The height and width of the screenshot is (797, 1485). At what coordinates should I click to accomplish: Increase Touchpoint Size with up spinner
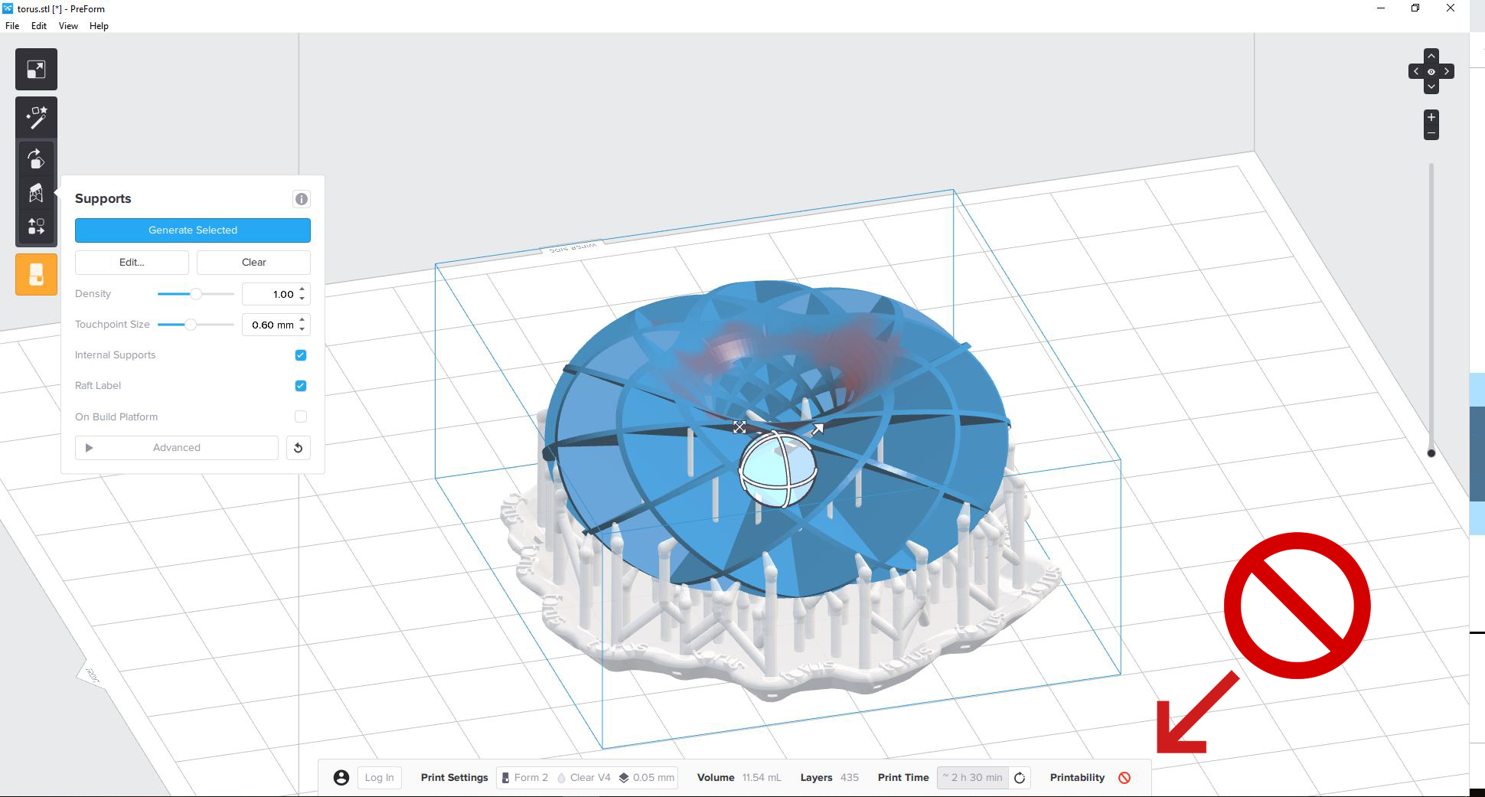(x=302, y=320)
